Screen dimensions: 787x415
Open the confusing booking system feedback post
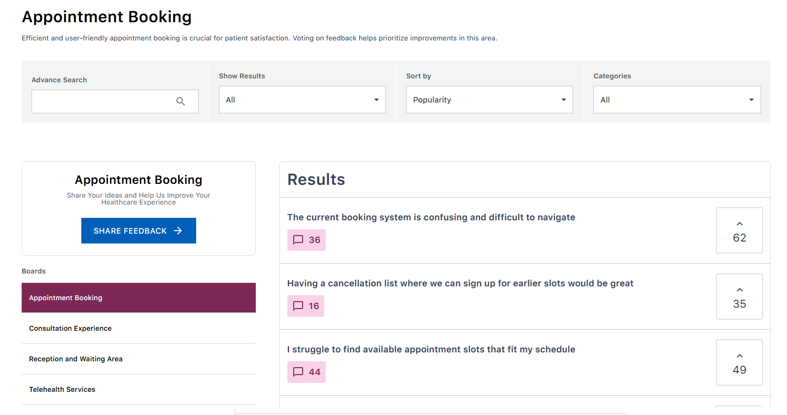pos(431,217)
